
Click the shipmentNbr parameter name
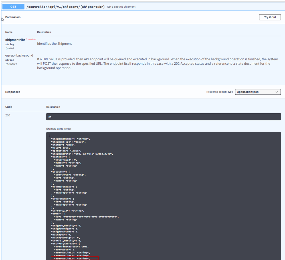[15, 40]
